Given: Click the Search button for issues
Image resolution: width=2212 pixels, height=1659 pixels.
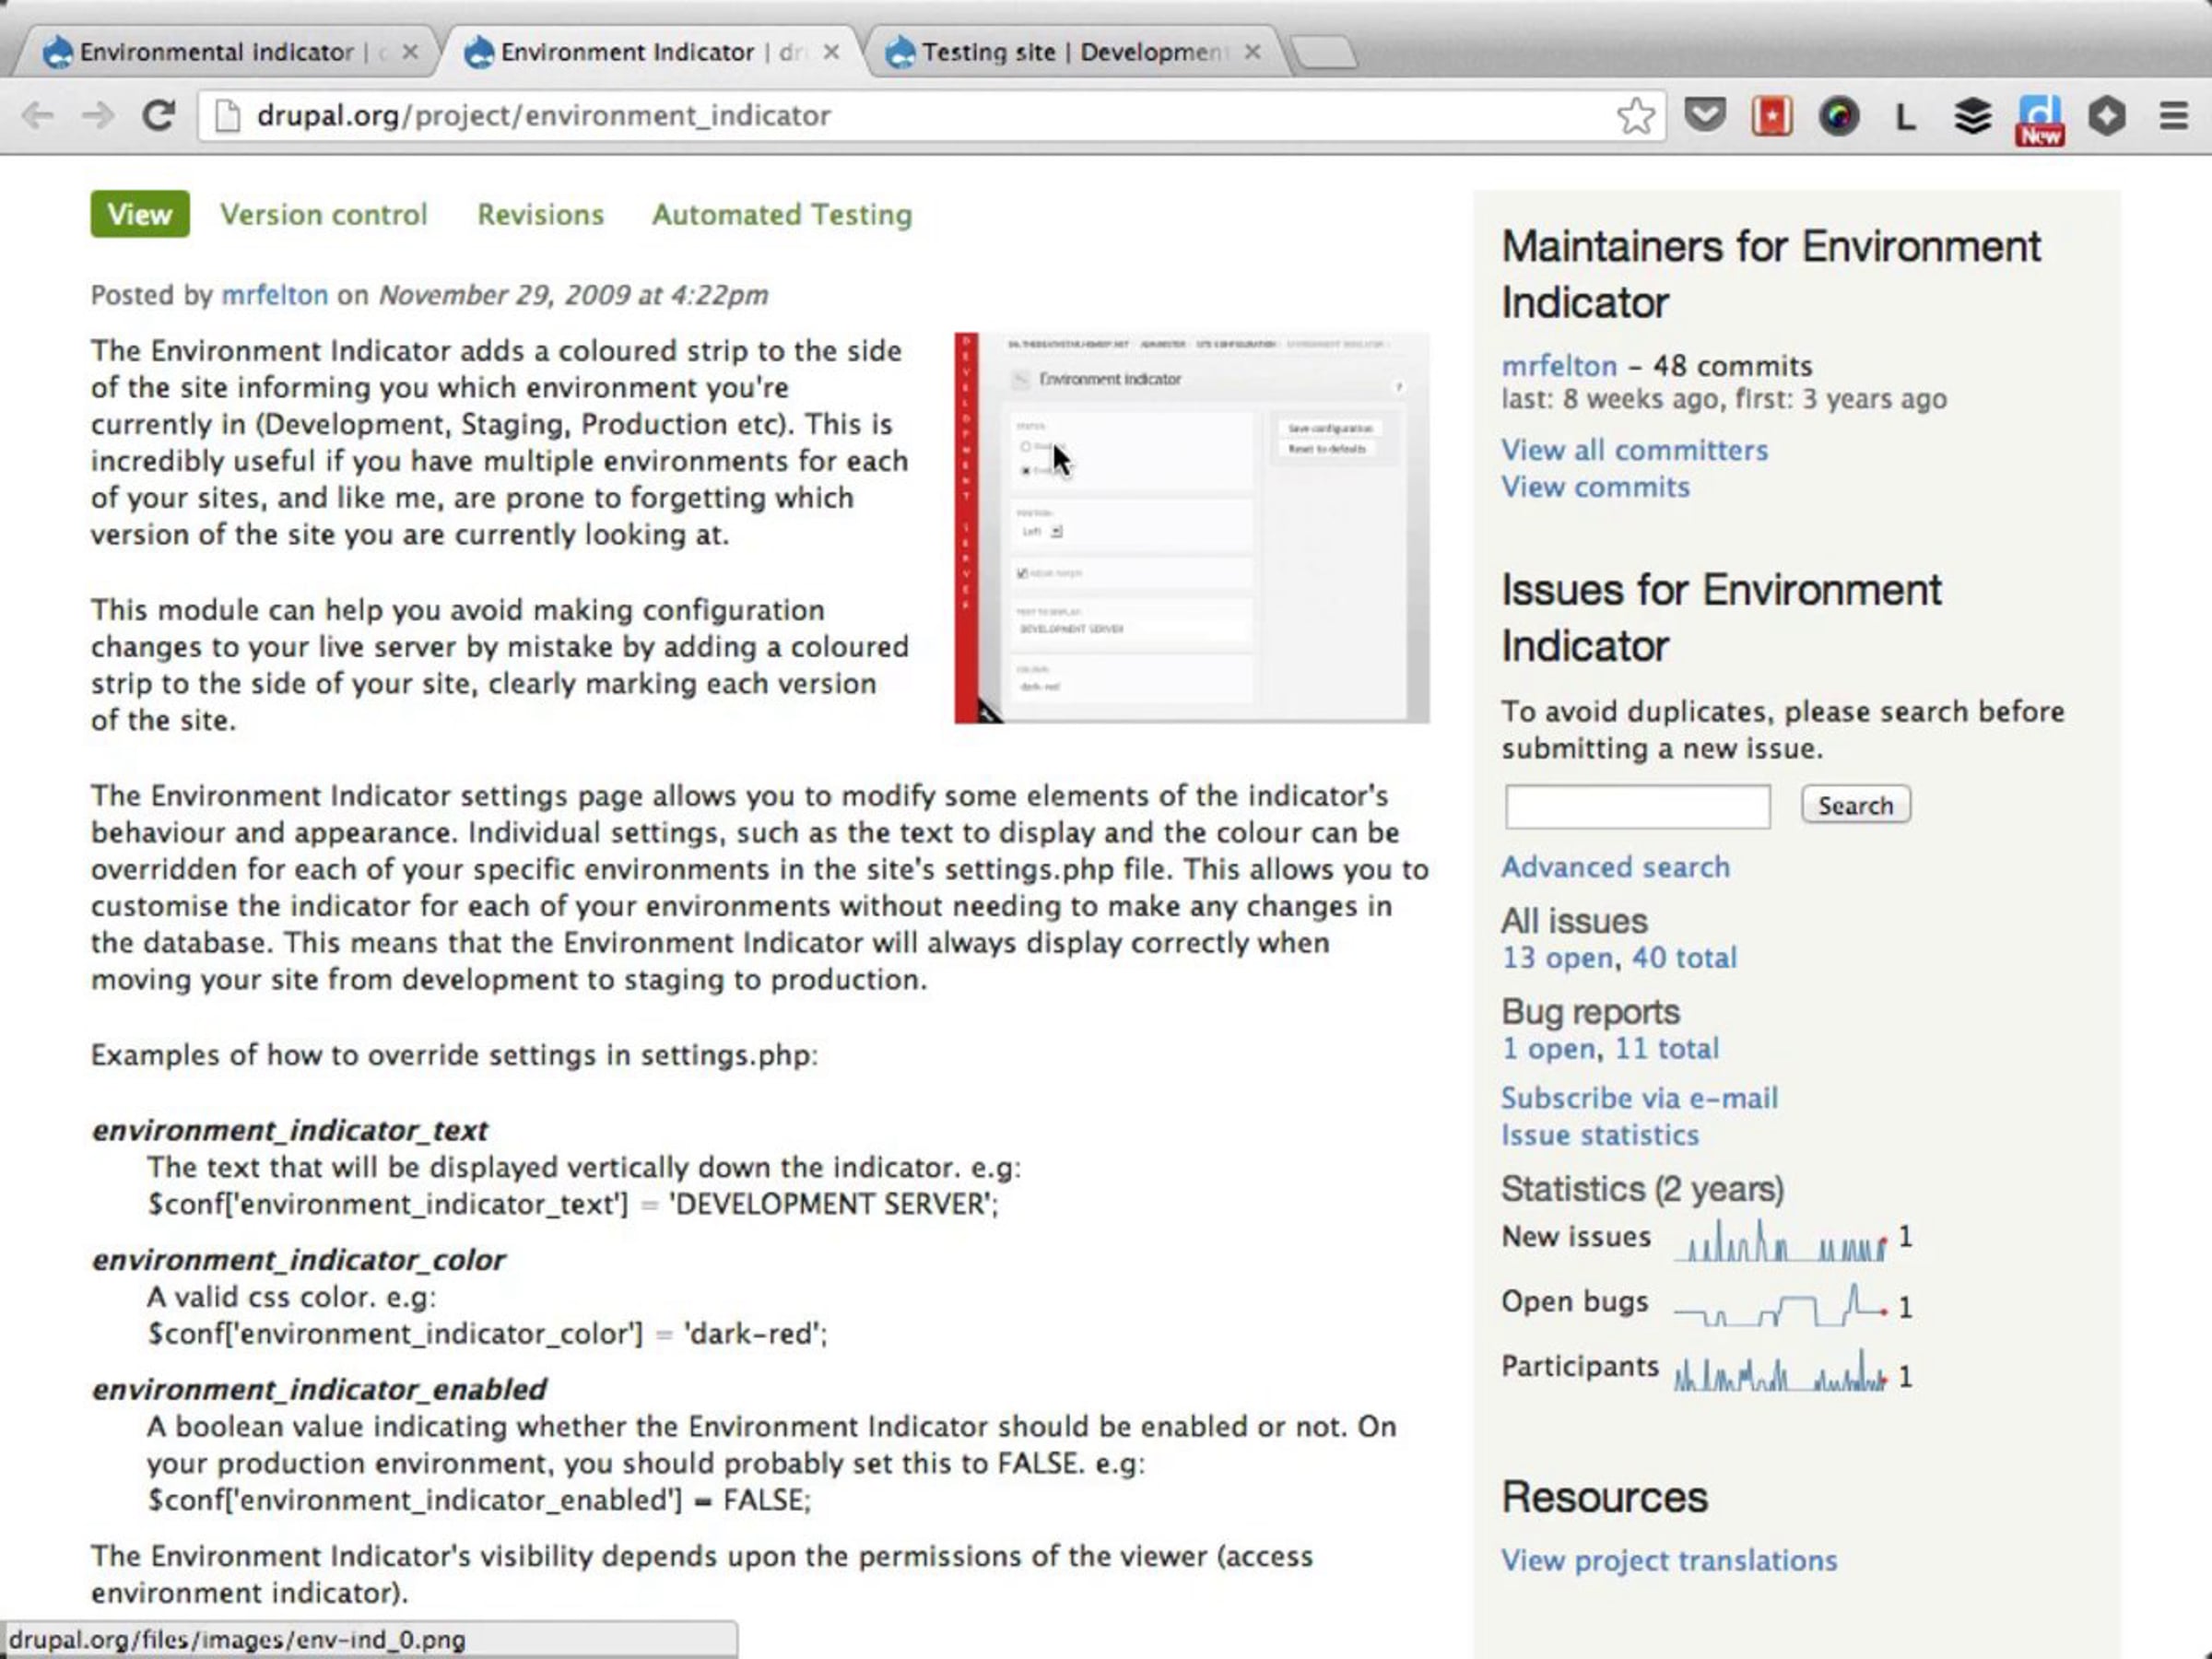Looking at the screenshot, I should pyautogui.click(x=1855, y=805).
